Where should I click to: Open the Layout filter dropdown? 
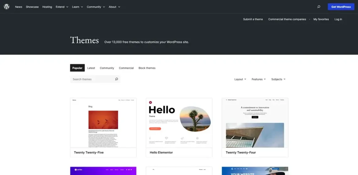coord(240,79)
